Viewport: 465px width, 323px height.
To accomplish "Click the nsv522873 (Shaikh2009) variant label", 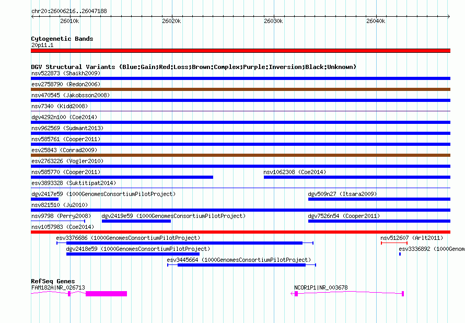I will (x=66, y=73).
